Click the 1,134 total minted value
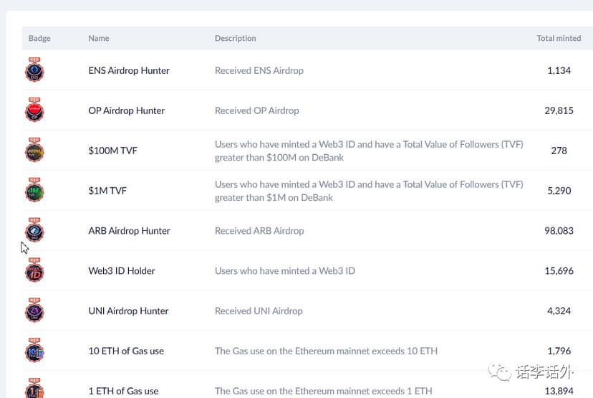Image resolution: width=593 pixels, height=398 pixels. [x=559, y=70]
